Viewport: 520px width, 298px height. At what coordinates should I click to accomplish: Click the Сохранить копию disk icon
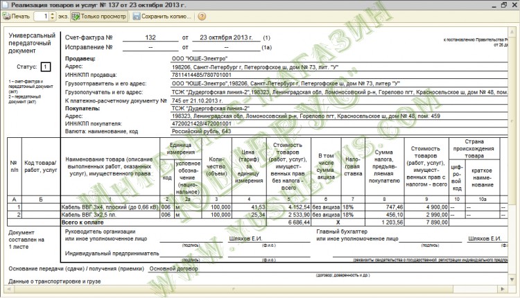(137, 16)
